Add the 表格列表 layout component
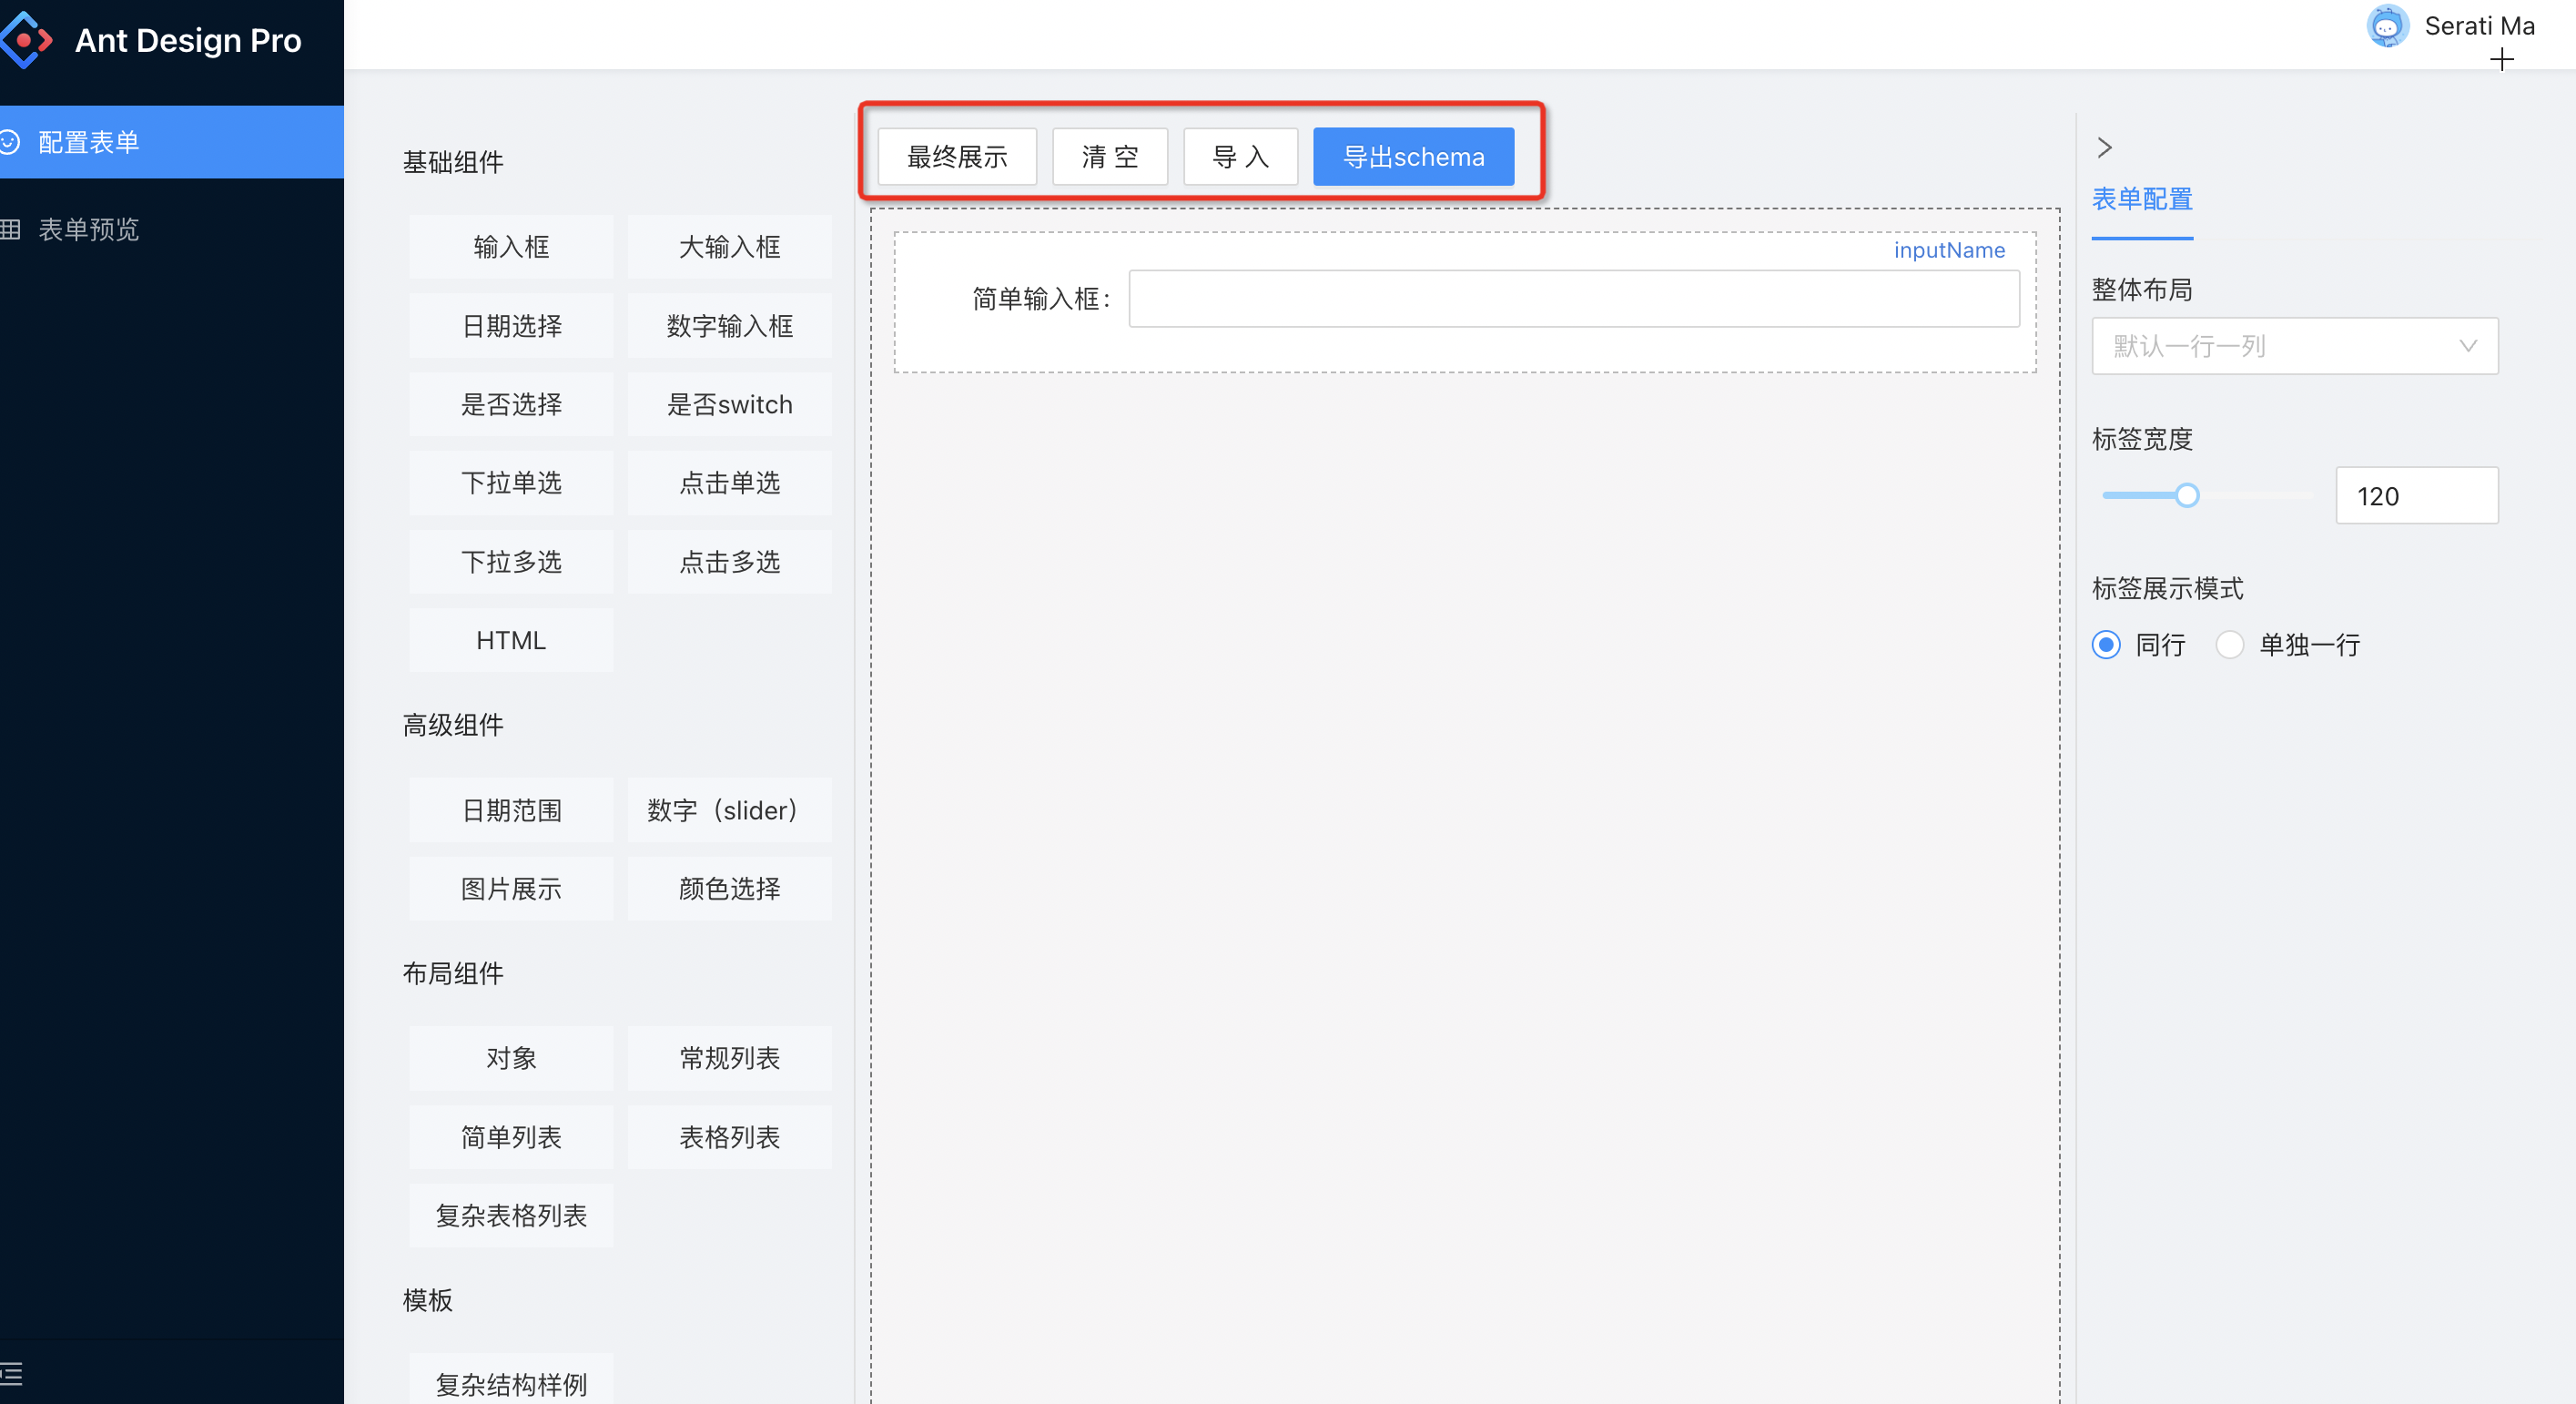2576x1404 pixels. pos(730,1137)
